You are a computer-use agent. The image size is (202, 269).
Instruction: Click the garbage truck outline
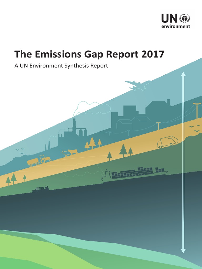(168, 142)
